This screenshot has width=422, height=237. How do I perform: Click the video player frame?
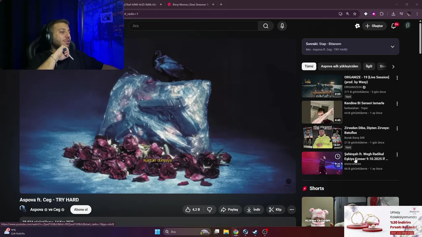tap(158, 116)
